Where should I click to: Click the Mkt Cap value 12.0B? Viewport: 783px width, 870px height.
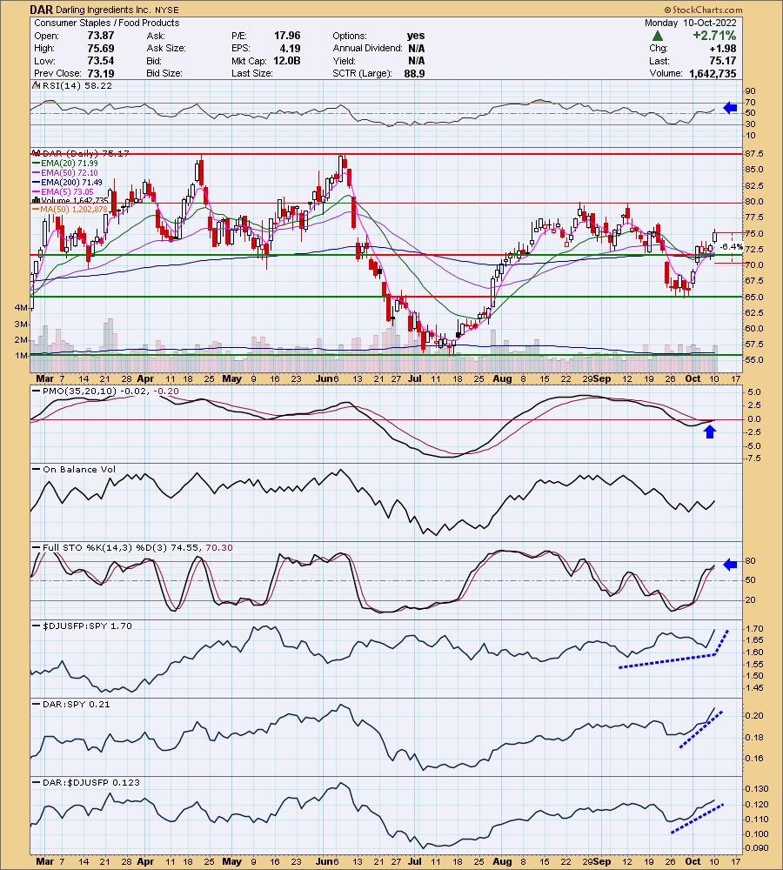(x=287, y=61)
